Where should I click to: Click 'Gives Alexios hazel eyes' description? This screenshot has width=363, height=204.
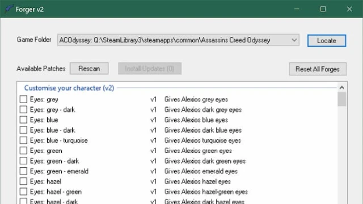[x=197, y=181]
